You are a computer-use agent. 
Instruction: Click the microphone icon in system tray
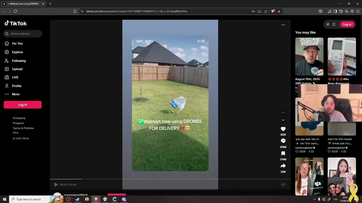(x=319, y=199)
